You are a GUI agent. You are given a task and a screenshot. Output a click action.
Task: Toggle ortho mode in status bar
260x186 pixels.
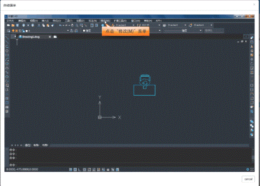[x=80, y=170]
